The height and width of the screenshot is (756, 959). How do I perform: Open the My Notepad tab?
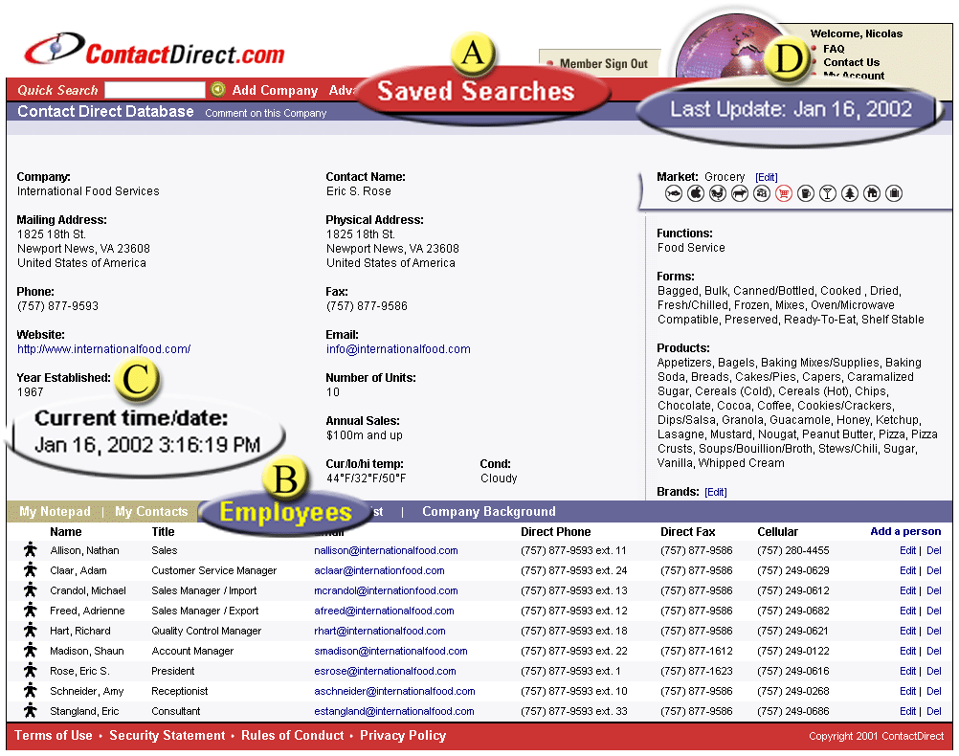[56, 511]
